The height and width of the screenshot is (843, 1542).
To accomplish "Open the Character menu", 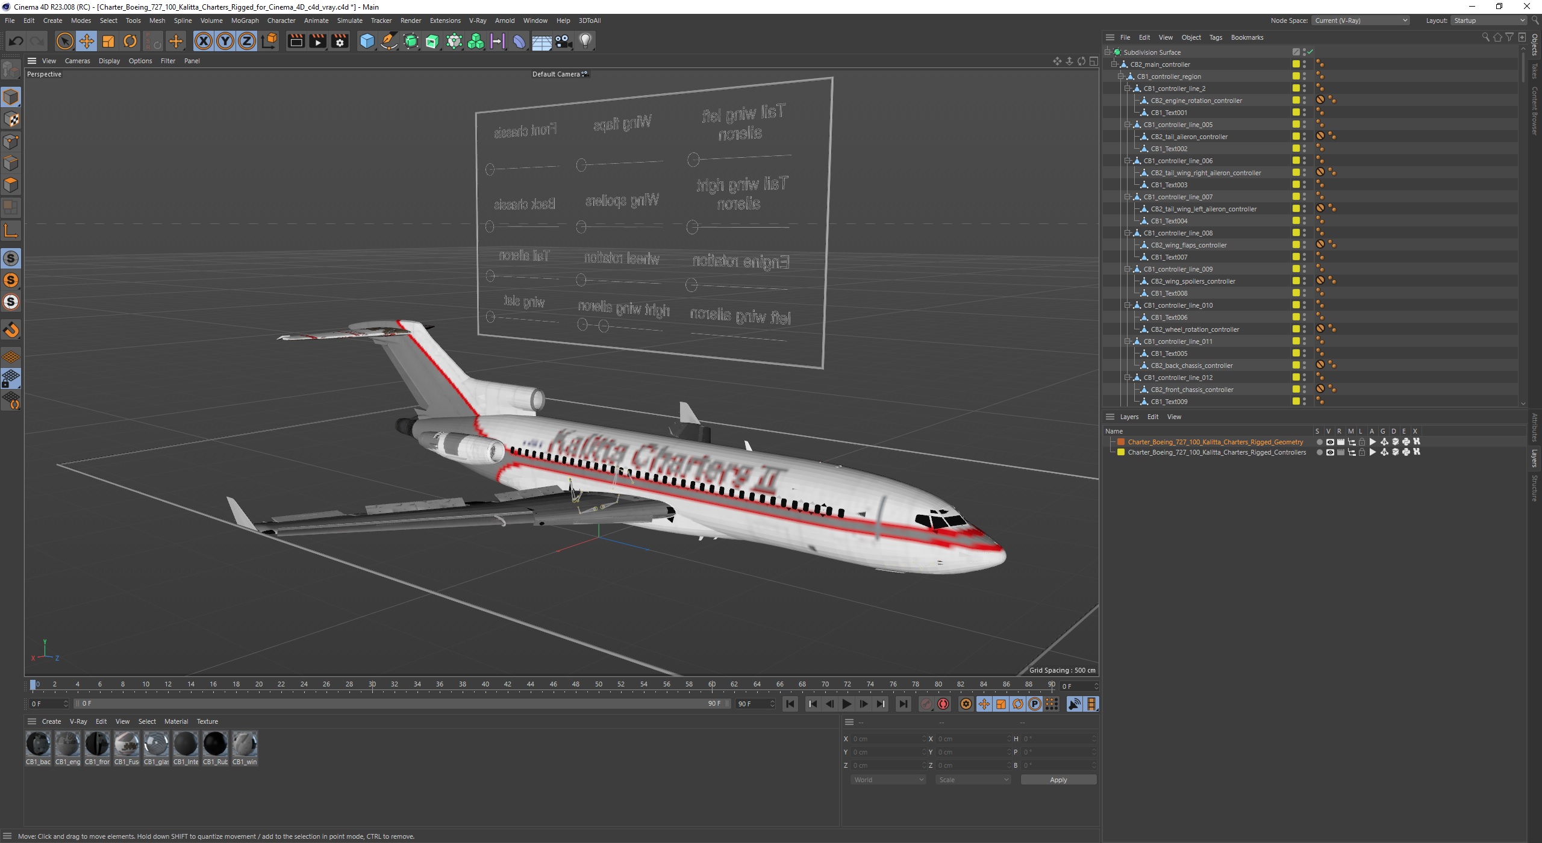I will 281,20.
